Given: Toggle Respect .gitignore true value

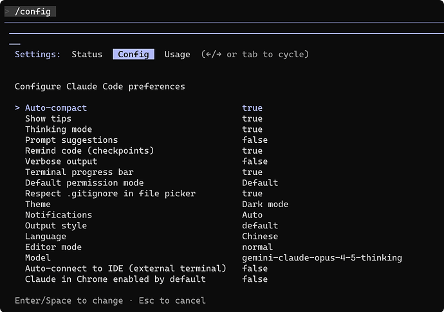Looking at the screenshot, I should [x=252, y=194].
